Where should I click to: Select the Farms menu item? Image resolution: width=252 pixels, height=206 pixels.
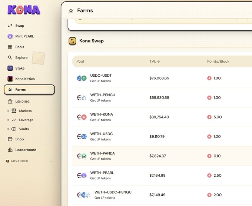tap(29, 90)
